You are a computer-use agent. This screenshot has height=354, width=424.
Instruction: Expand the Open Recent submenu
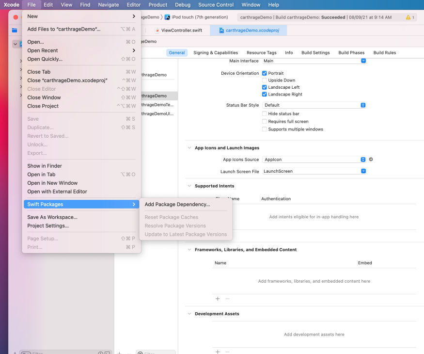[81, 50]
